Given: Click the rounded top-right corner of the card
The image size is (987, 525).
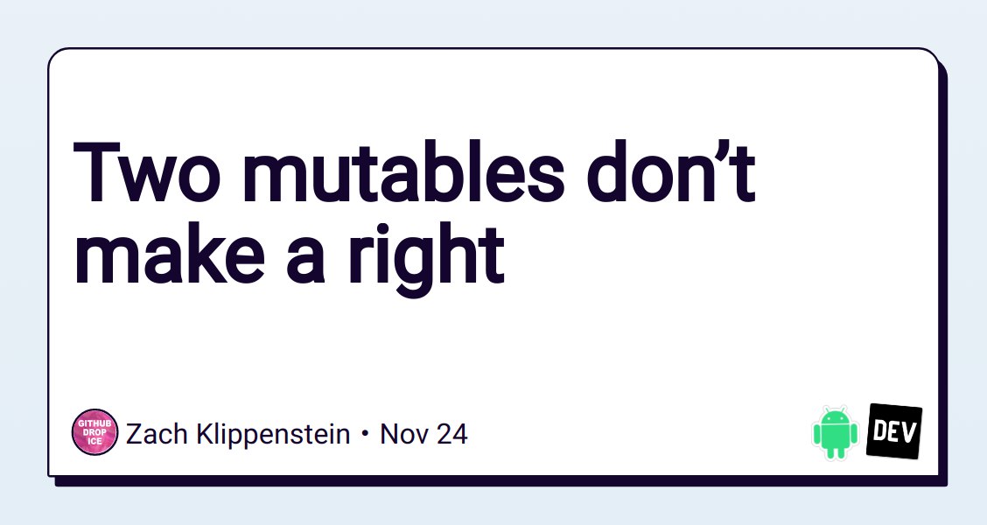Looking at the screenshot, I should [933, 54].
